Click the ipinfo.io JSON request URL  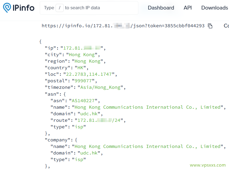tap(123, 26)
